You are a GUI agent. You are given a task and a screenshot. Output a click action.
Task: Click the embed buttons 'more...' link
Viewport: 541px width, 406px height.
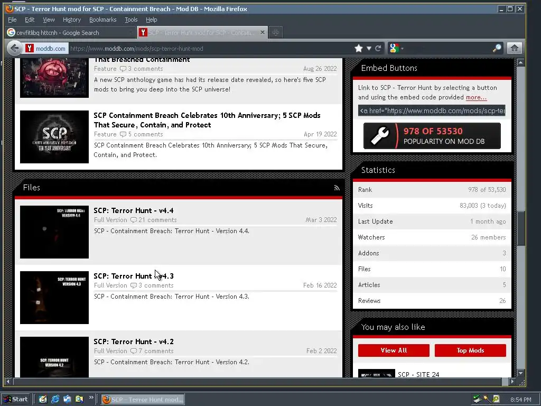pyautogui.click(x=476, y=97)
